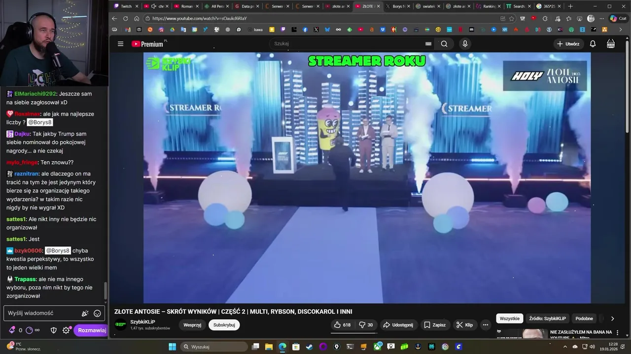
Task: Open Steam from the taskbar
Action: tap(309, 347)
